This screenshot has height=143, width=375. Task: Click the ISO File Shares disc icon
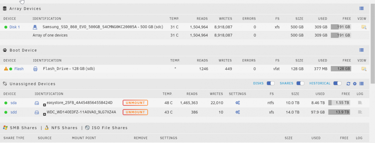pos(87,128)
